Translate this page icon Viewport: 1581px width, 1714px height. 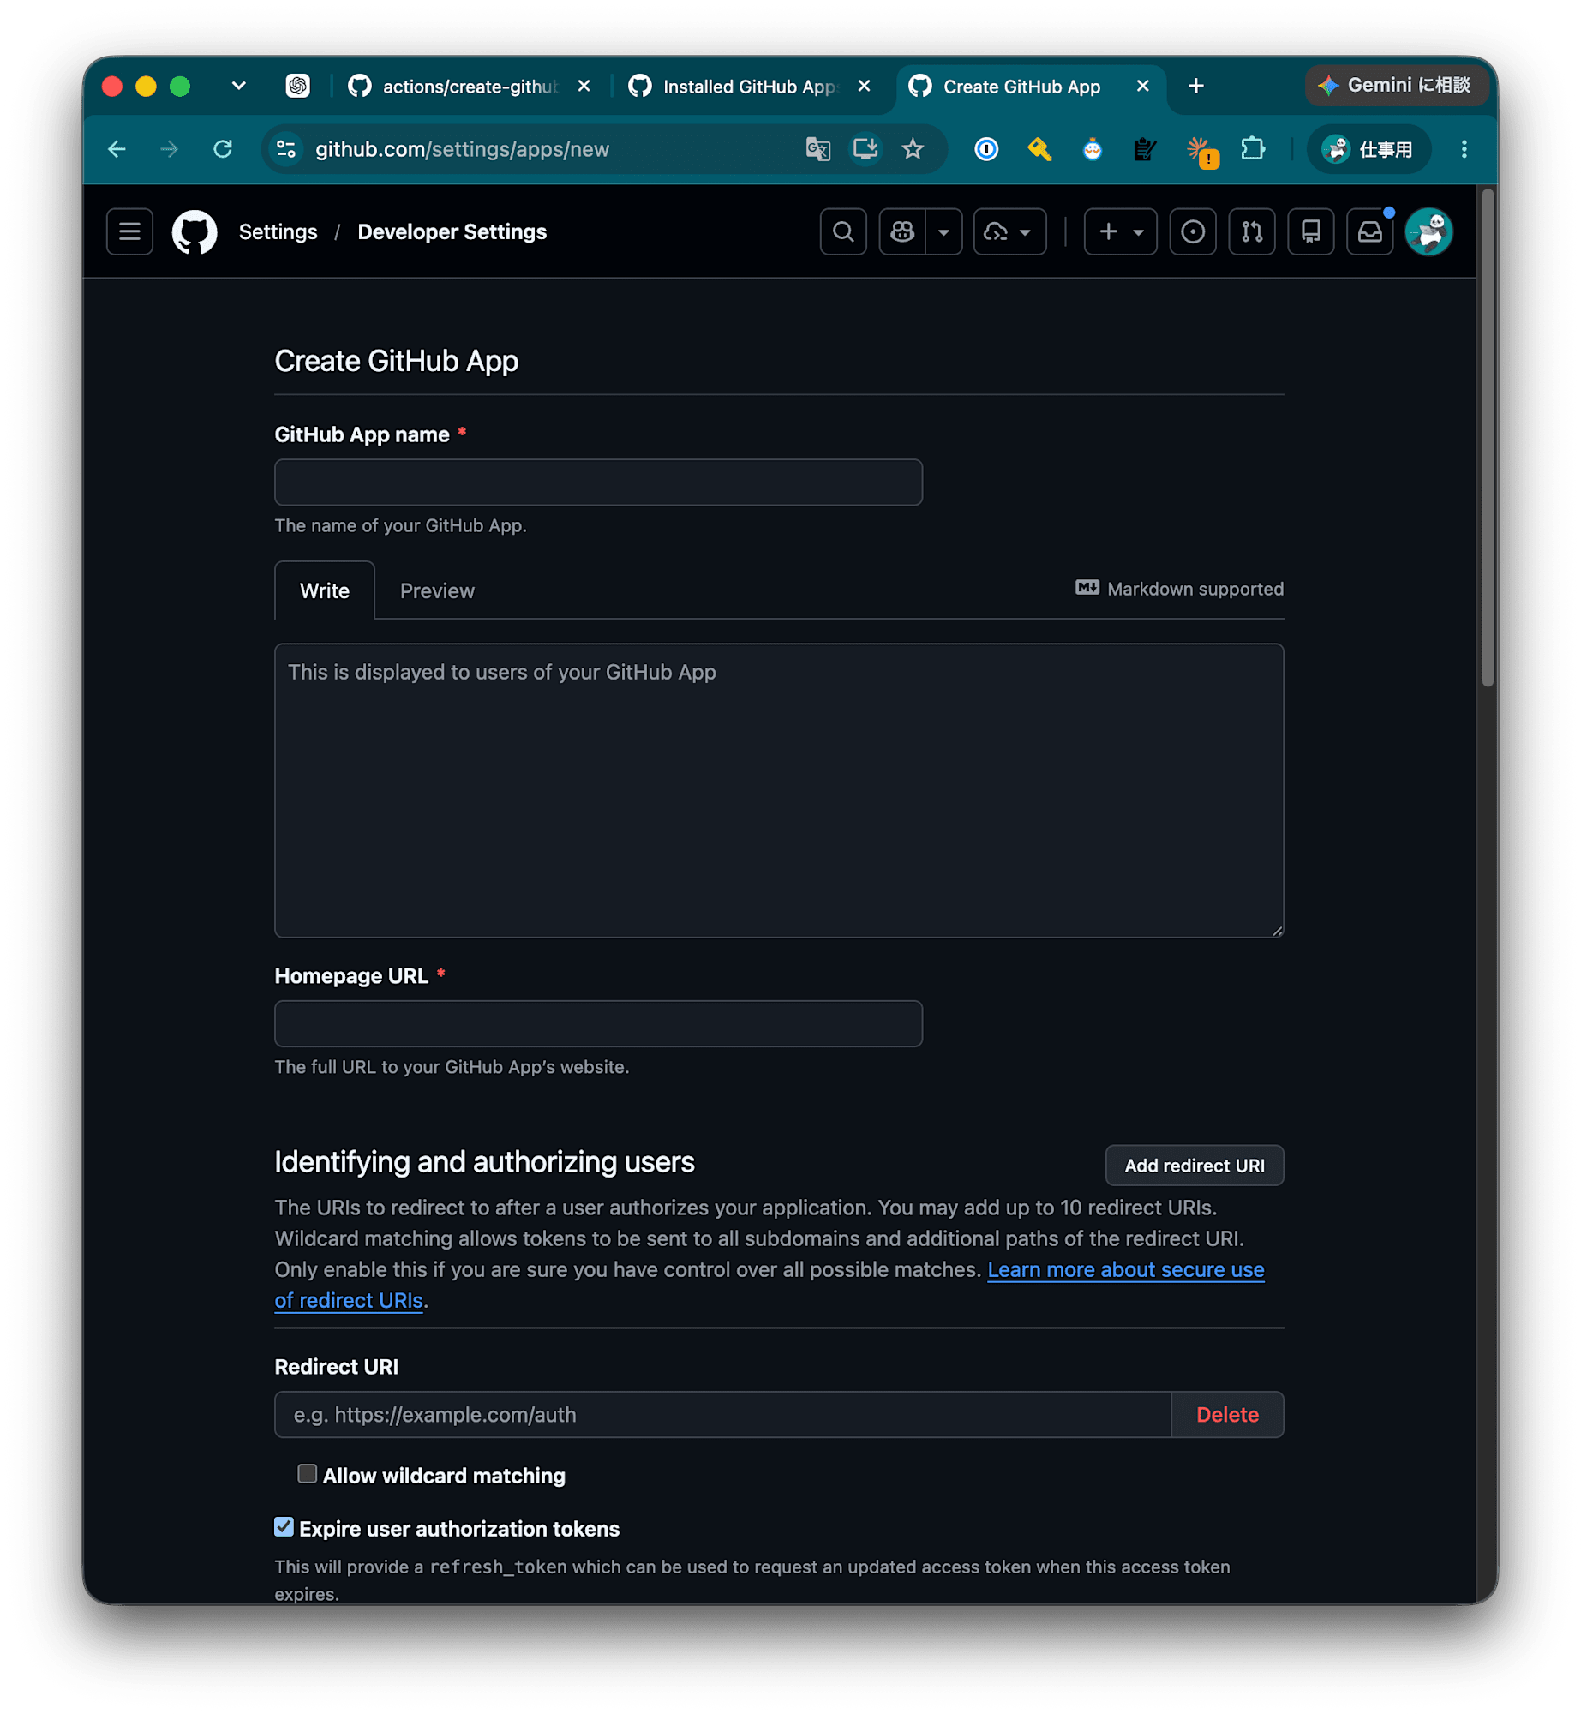pyautogui.click(x=817, y=149)
